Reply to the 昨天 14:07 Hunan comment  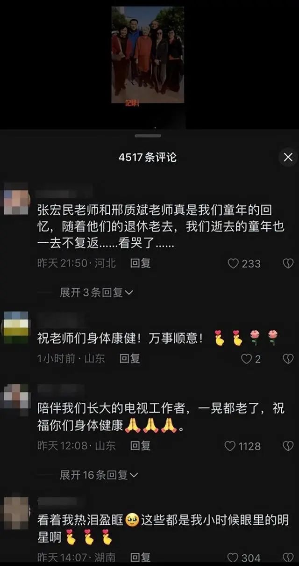point(140,558)
